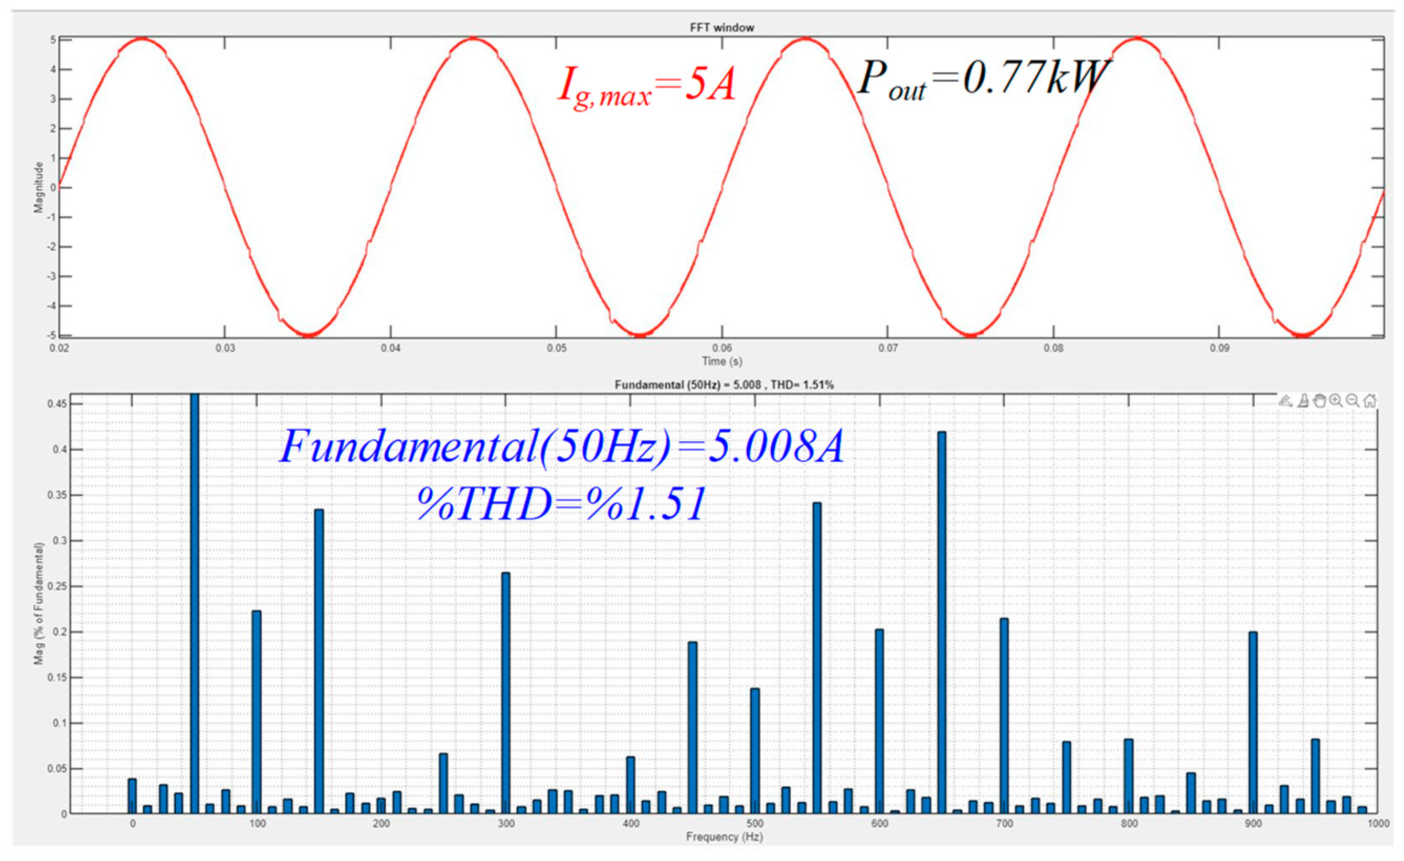The image size is (1404, 861).
Task: Click the blue %THD=%1.51 annotation
Action: point(561,504)
